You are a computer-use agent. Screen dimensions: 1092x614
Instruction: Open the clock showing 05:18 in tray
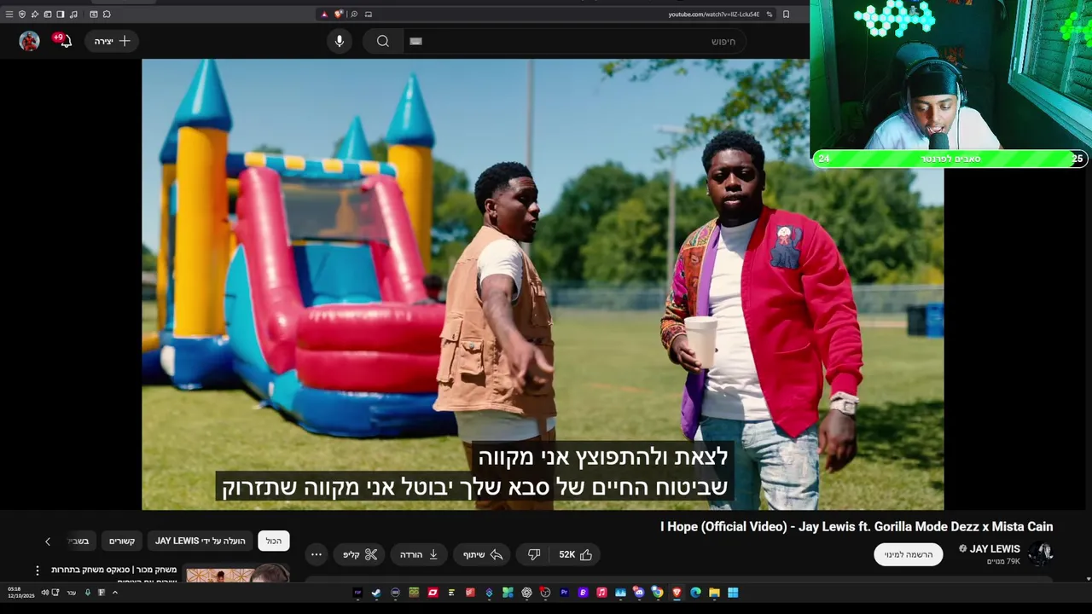coord(21,593)
